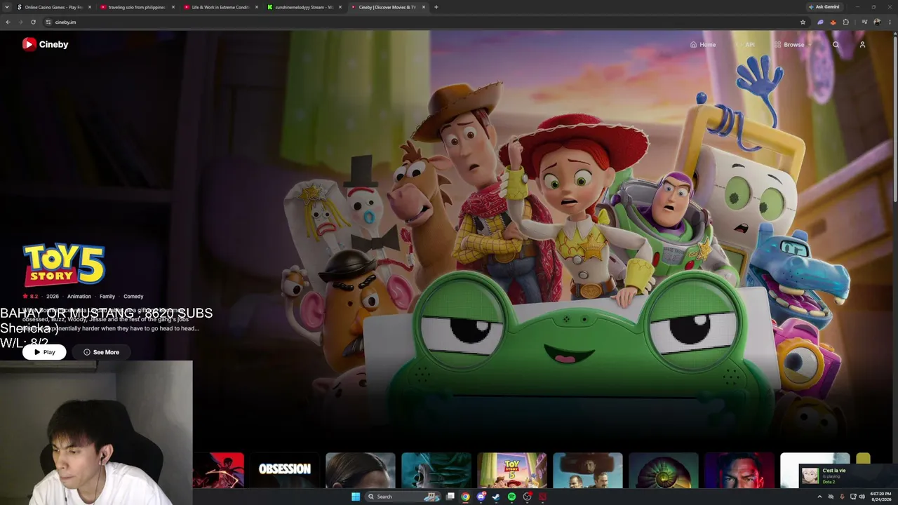Open the Animation genre tag

point(79,297)
